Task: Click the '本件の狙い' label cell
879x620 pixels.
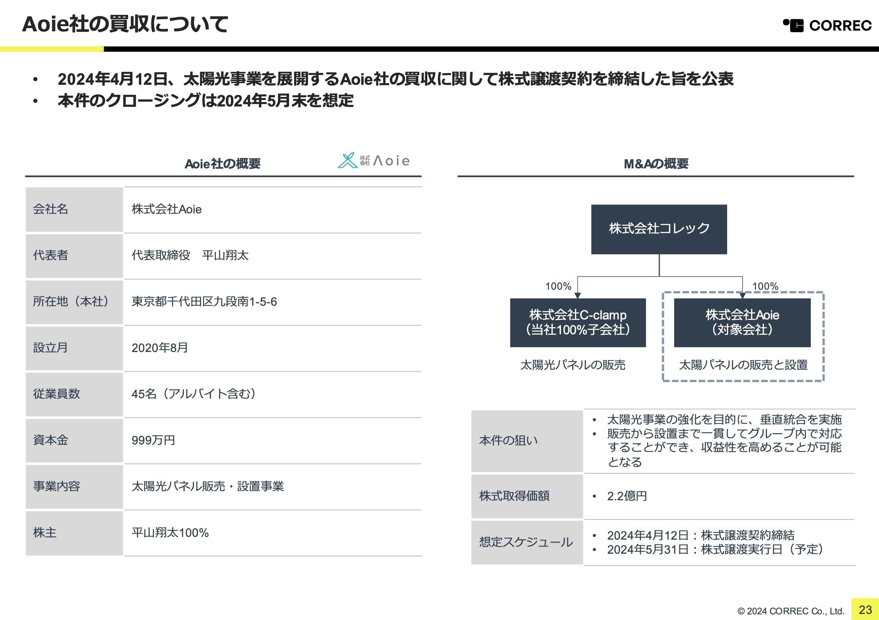Action: pyautogui.click(x=527, y=441)
